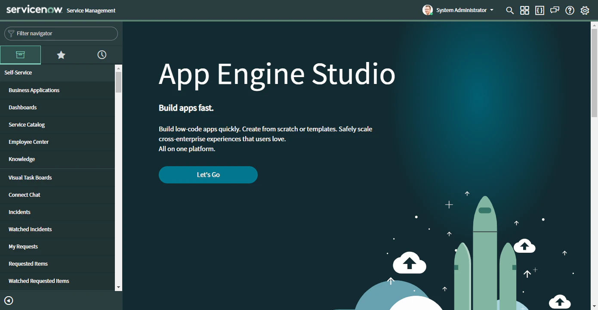Open My Requests in the navigator
Viewport: 598px width, 310px height.
(x=58, y=247)
